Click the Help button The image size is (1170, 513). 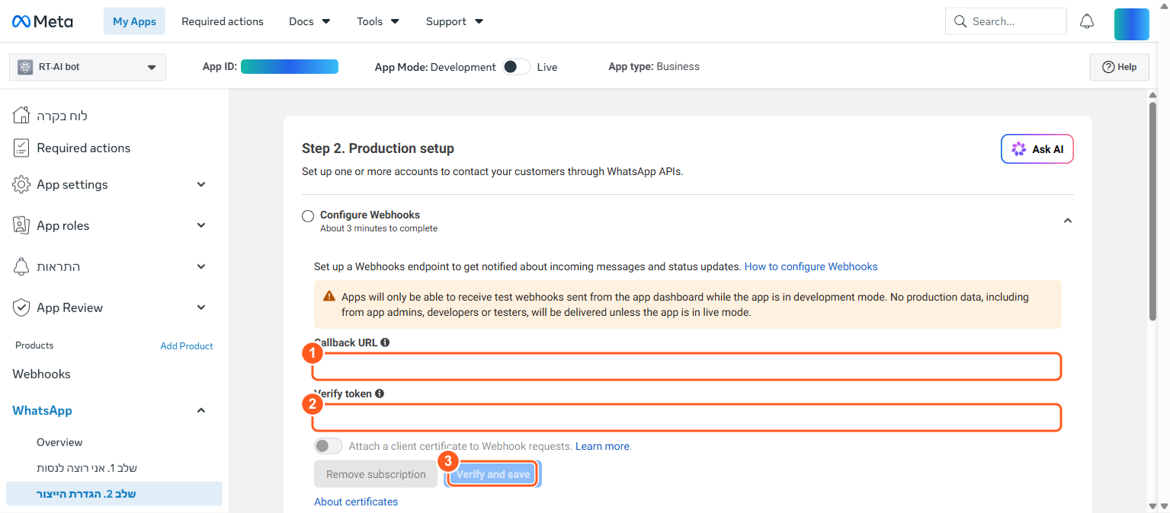click(1120, 67)
